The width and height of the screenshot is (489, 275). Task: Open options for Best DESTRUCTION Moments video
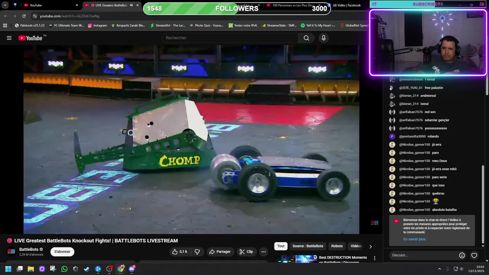[x=374, y=259]
